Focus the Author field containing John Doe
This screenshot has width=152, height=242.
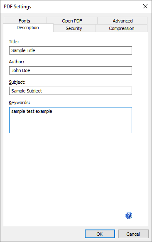(x=71, y=70)
